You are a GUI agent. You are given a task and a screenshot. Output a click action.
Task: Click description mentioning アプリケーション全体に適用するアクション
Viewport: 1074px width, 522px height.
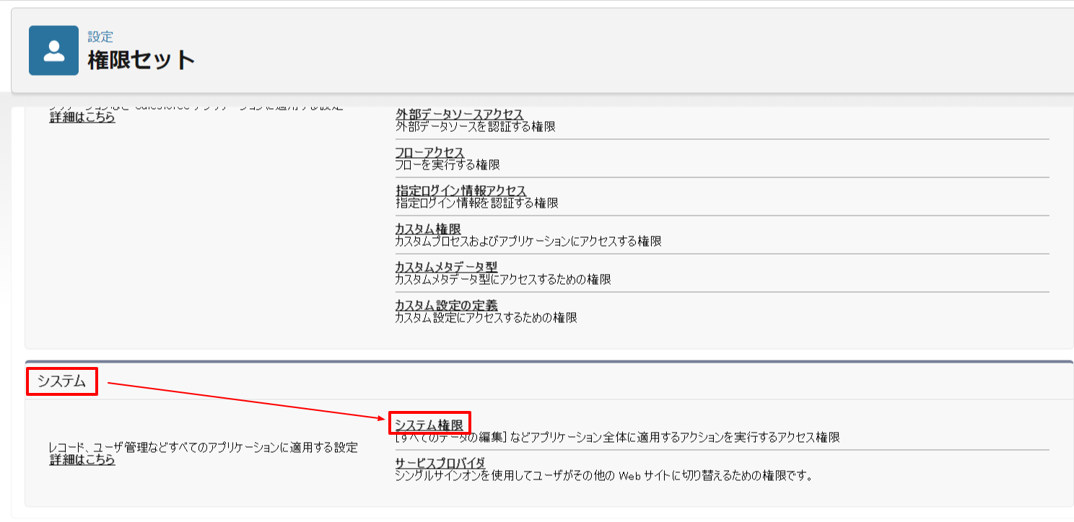(x=617, y=438)
